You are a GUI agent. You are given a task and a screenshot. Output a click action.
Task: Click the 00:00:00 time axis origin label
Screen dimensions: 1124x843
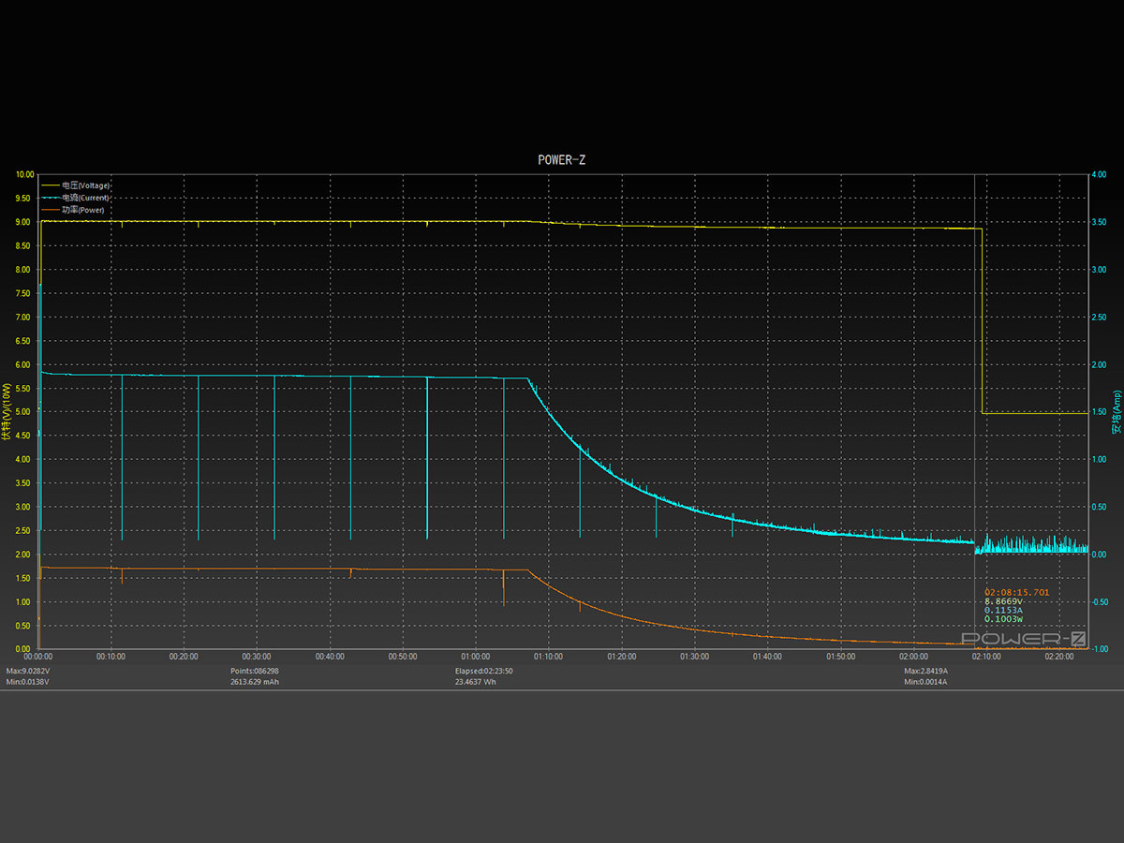38,657
